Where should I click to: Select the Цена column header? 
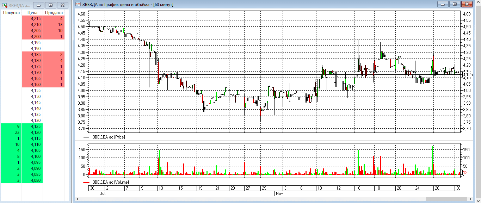pos(32,13)
